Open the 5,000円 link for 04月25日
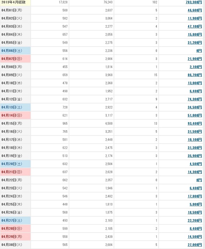 click(x=196, y=204)
